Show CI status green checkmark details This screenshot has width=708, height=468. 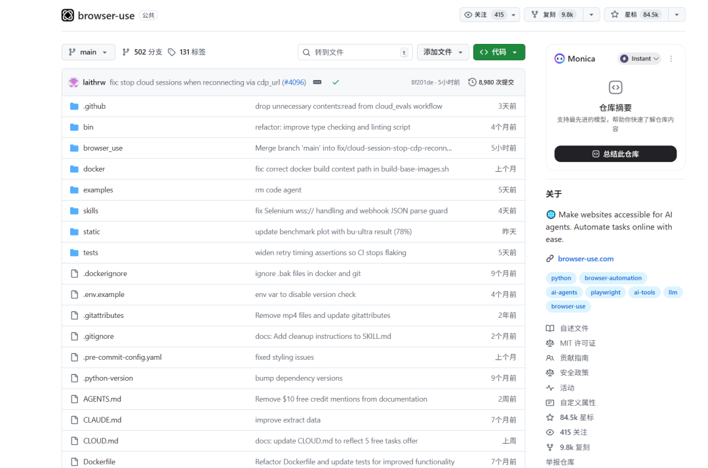(336, 83)
